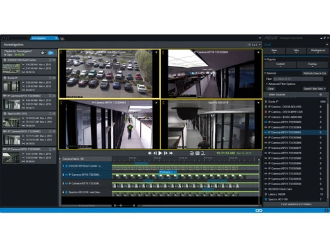The width and height of the screenshot is (330, 247).
Task: Click the export clip icon beside calendar
Action: pos(203,153)
